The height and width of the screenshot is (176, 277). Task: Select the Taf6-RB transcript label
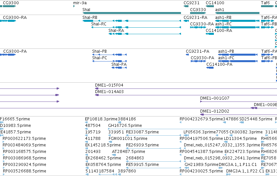pos(269,24)
